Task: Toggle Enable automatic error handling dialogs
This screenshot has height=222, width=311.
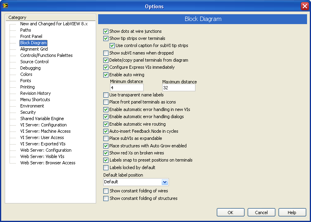Action: (x=106, y=117)
